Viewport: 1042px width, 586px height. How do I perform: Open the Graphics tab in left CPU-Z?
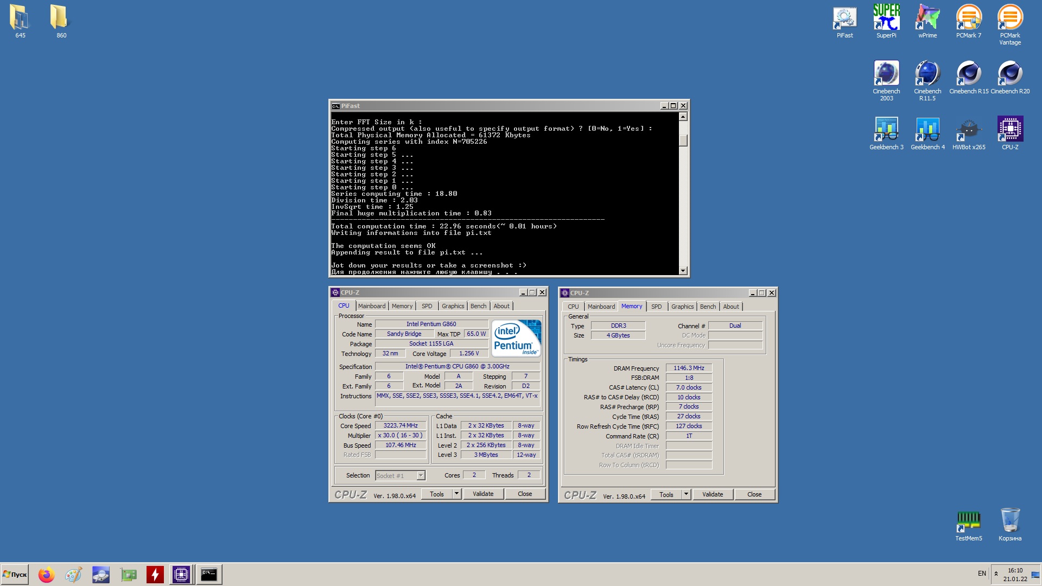[x=453, y=306]
